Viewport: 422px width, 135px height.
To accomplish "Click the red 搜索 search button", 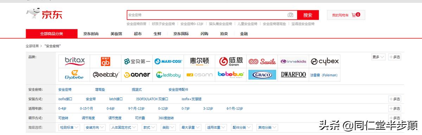I will pyautogui.click(x=308, y=15).
